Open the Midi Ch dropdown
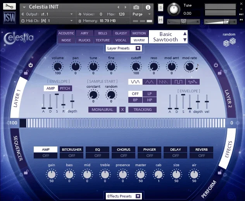The image size is (245, 201). (x=47, y=21)
